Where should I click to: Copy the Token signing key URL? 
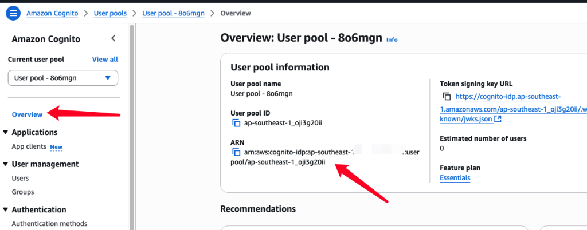446,97
